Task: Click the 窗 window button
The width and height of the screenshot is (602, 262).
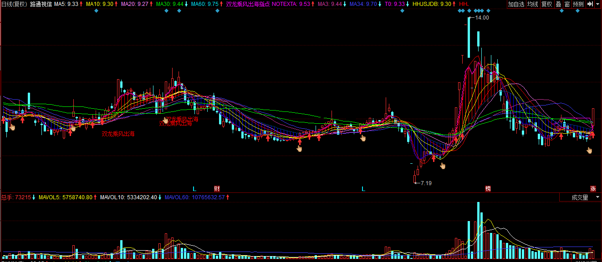Action: tap(567, 4)
